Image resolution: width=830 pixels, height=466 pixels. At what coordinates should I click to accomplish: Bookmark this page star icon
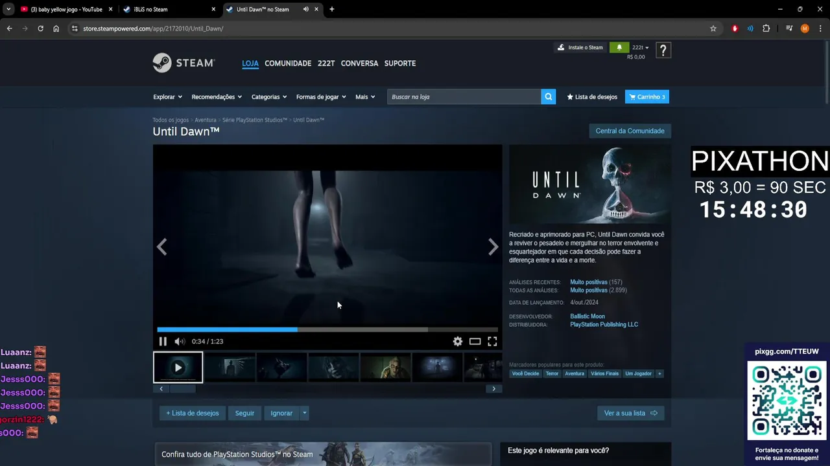tap(713, 28)
